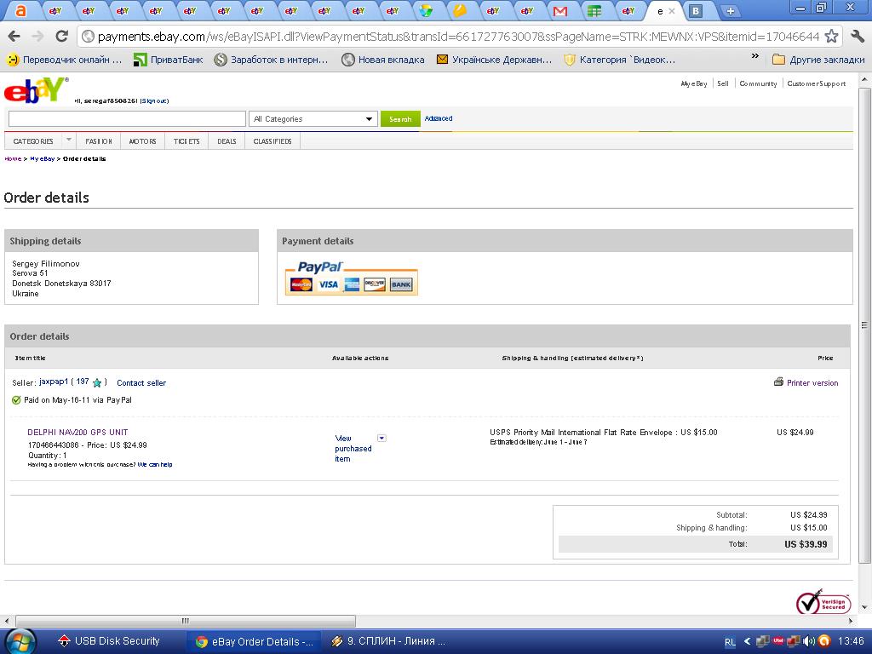The height and width of the screenshot is (654, 872).
Task: Open the Printer version link
Action: pyautogui.click(x=812, y=382)
